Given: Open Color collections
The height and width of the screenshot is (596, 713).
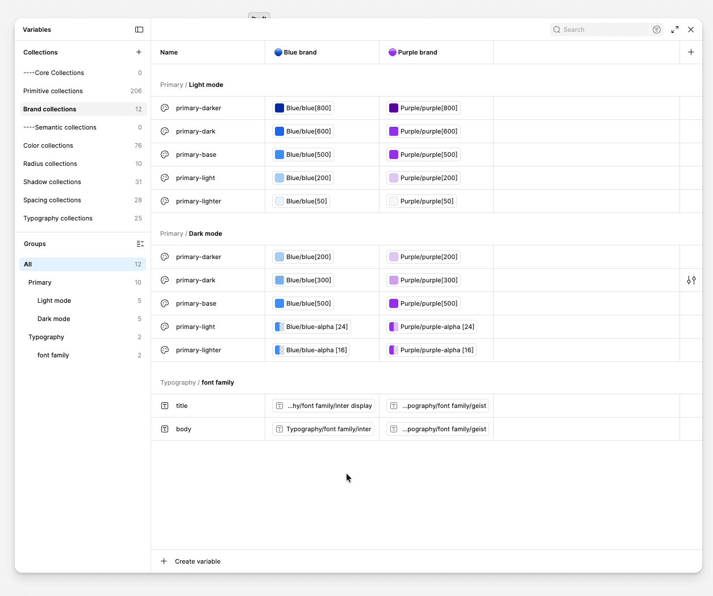Looking at the screenshot, I should point(83,145).
